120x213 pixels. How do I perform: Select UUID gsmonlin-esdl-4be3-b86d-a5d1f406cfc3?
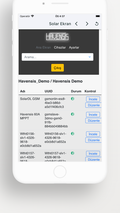pos(55,103)
